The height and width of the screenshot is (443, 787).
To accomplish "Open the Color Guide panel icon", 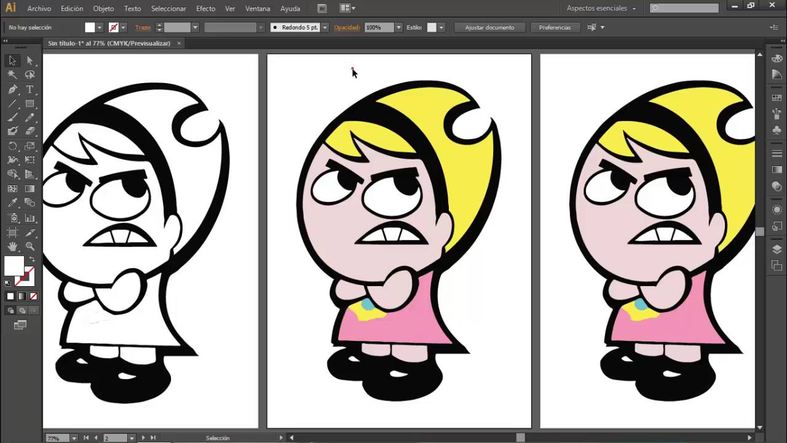I will [777, 74].
